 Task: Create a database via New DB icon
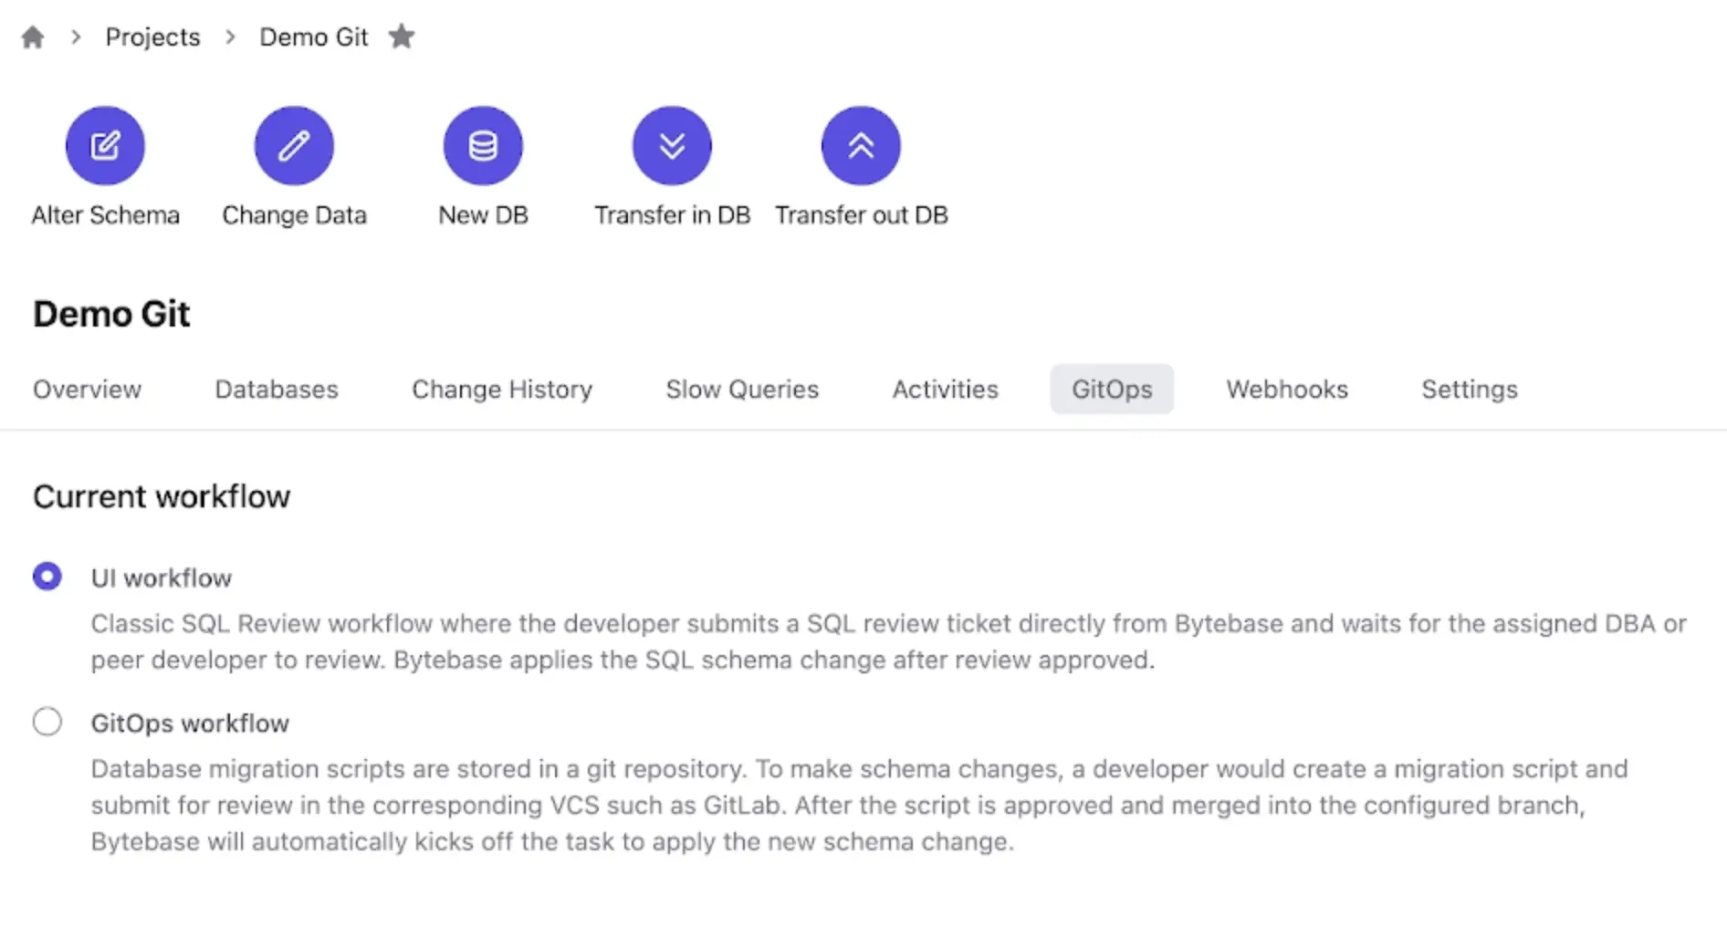[482, 144]
